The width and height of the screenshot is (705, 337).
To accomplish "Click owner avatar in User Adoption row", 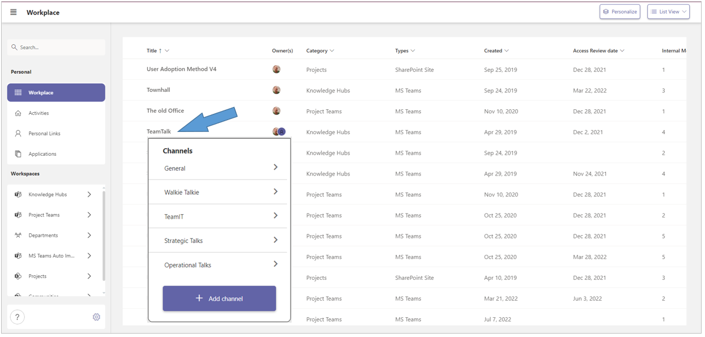I will [276, 69].
